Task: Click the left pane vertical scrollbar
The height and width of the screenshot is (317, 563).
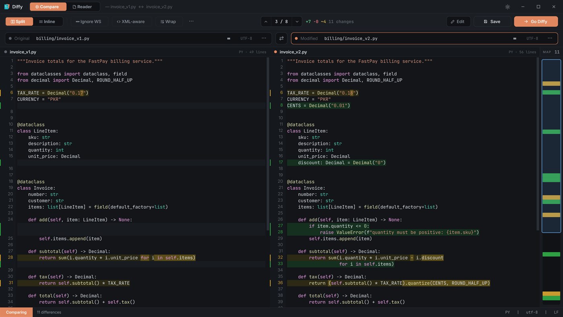Action: 268,144
